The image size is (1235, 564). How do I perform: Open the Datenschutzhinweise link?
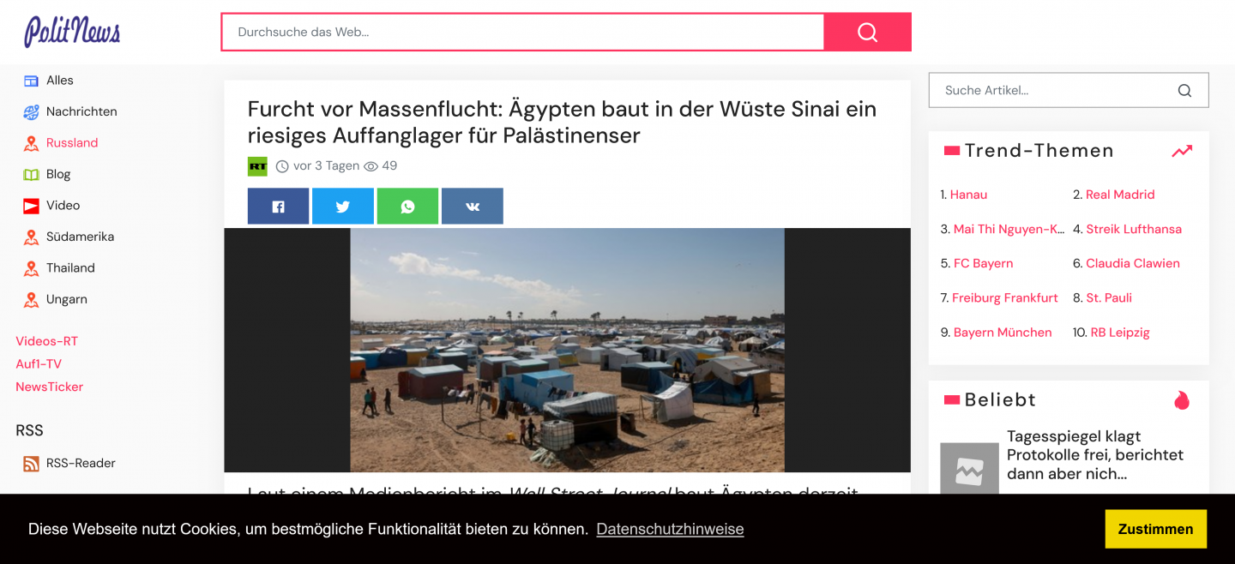(x=670, y=529)
